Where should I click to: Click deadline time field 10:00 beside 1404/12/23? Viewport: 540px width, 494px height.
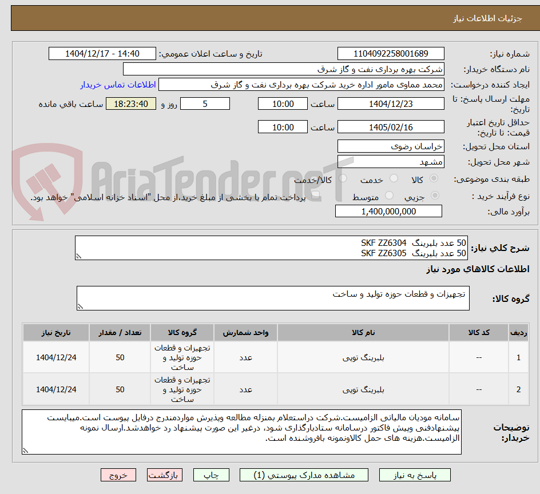pos(283,103)
